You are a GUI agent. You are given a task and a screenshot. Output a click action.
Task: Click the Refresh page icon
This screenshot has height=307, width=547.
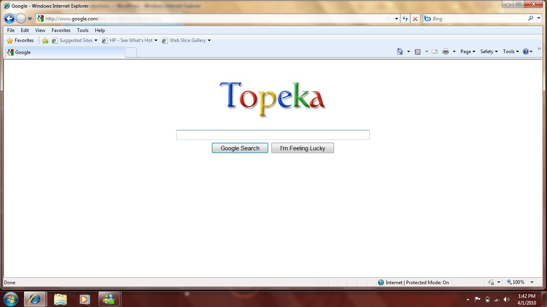[405, 19]
